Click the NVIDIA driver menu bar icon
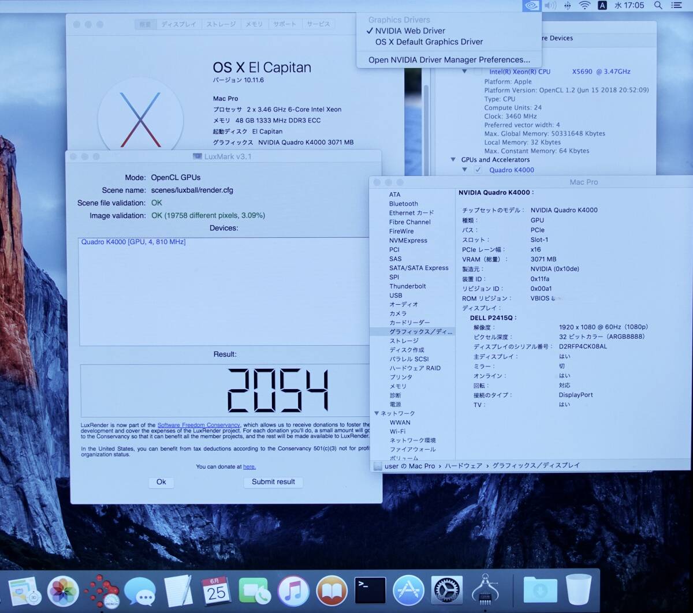The height and width of the screenshot is (613, 693). click(531, 6)
